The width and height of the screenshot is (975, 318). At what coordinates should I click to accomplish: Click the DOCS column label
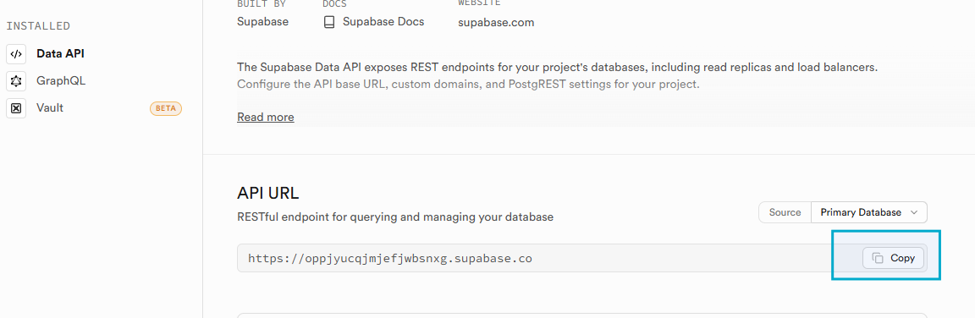click(334, 3)
